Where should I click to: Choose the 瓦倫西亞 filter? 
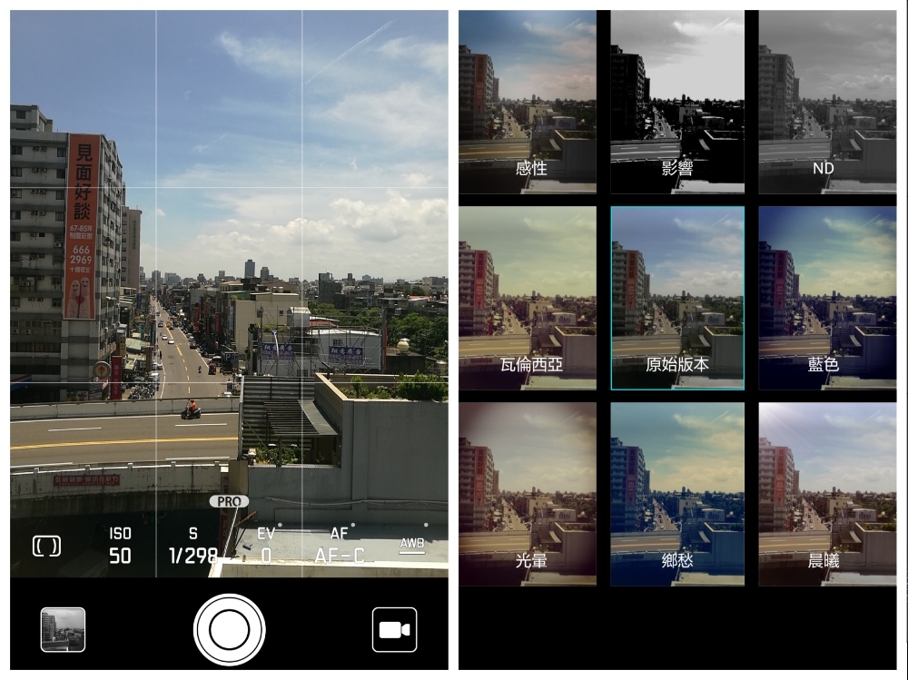(x=528, y=298)
